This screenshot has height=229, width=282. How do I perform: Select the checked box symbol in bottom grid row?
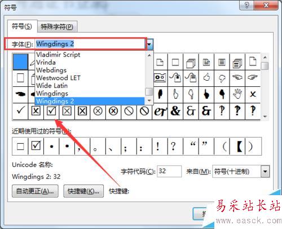[x=51, y=111]
